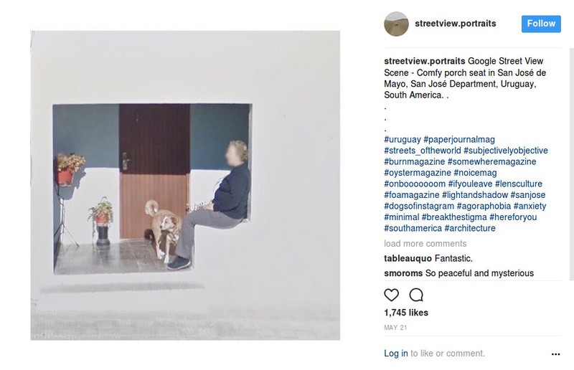Load more comments

tap(425, 243)
